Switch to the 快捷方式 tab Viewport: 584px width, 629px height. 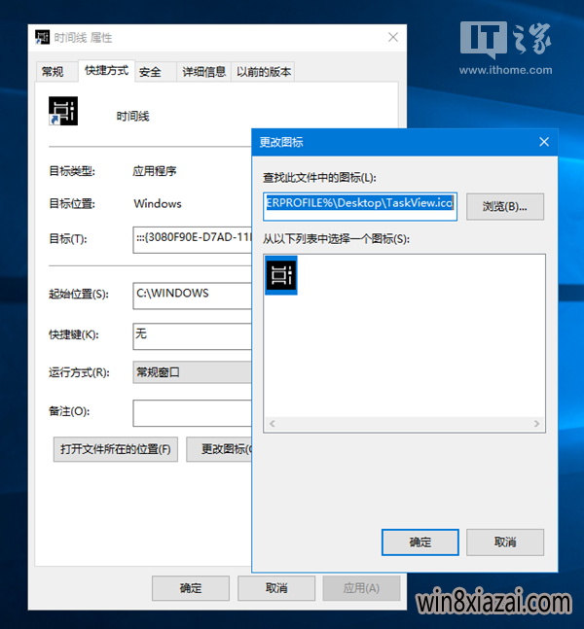coord(106,71)
